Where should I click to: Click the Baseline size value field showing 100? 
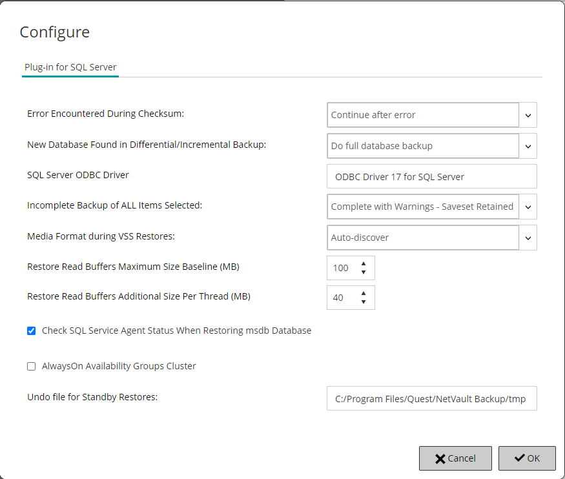coord(341,268)
